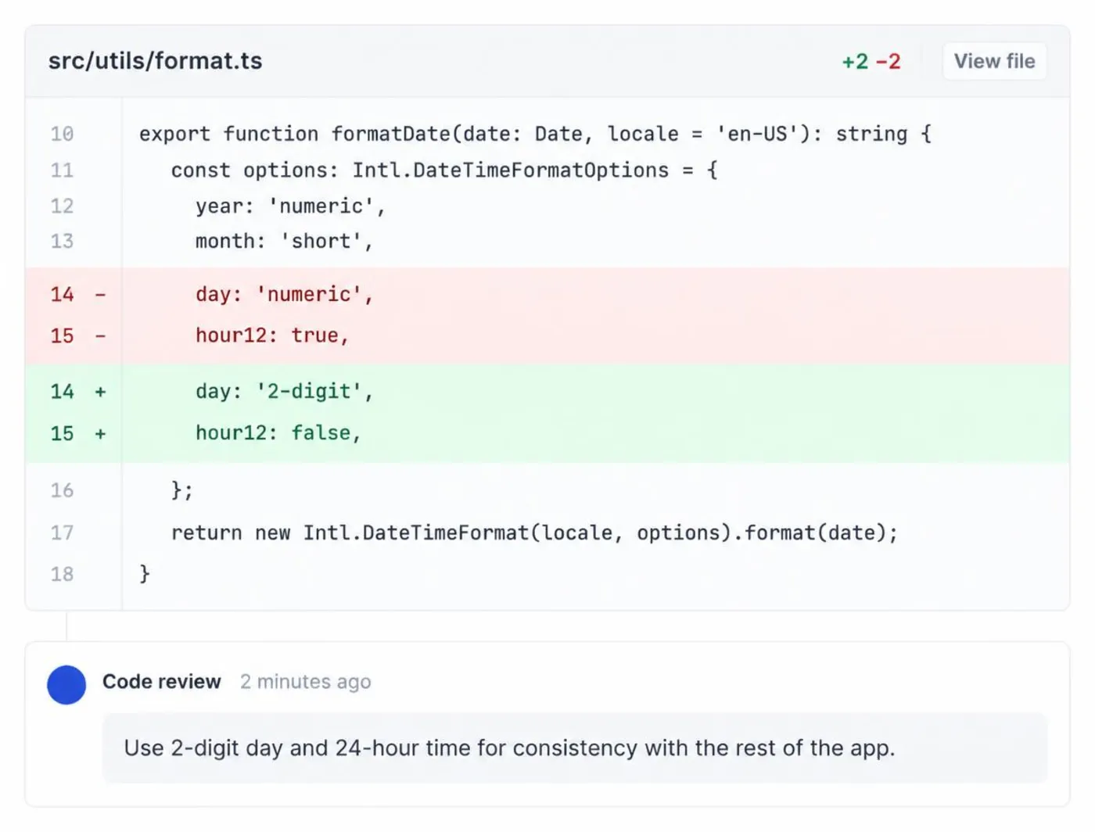The width and height of the screenshot is (1095, 832).
Task: Click line number 12 in the gutter
Action: pyautogui.click(x=62, y=206)
